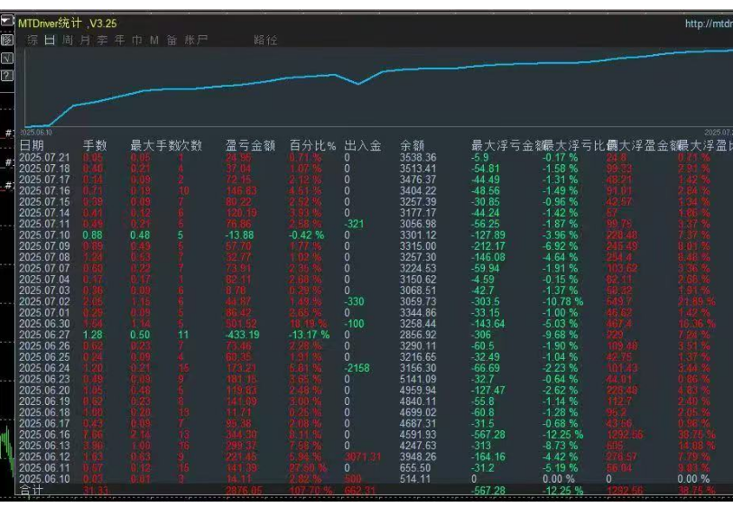Viewport: 733px width, 516px height.
Task: Click the 盈亏金额 column header
Action: 251,146
